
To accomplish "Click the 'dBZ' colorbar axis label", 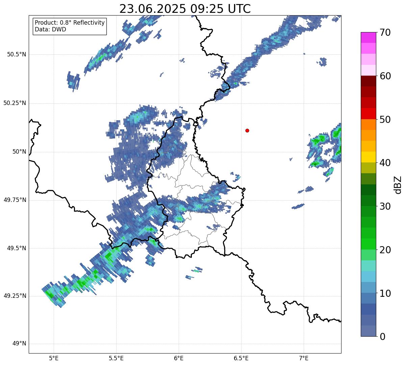I will click(x=398, y=185).
